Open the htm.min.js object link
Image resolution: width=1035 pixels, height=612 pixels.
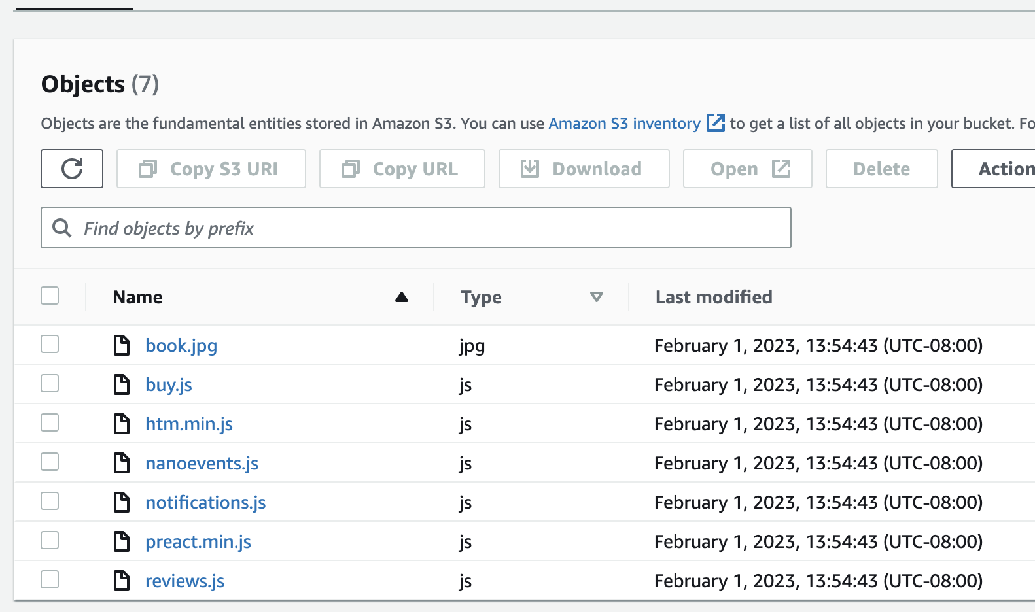coord(189,424)
